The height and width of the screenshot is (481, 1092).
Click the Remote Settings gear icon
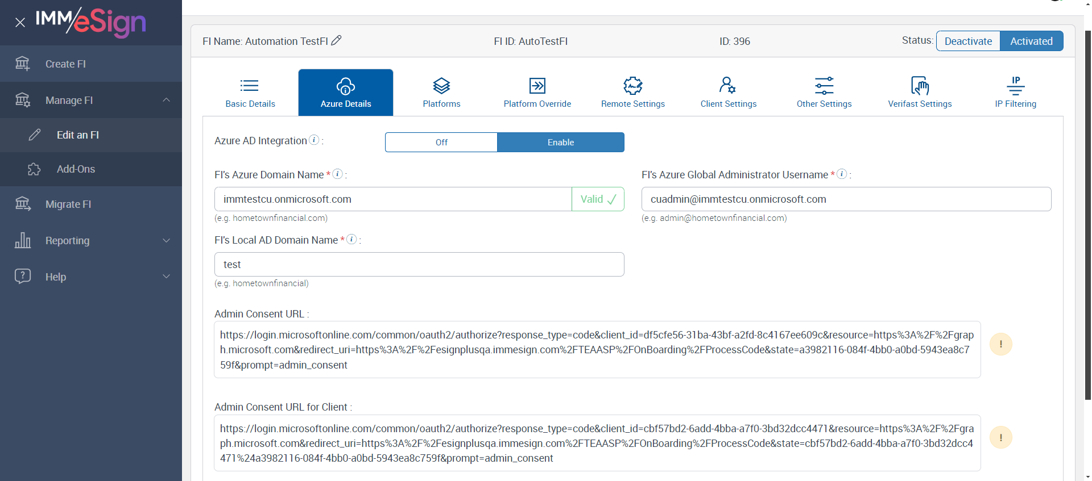point(633,86)
